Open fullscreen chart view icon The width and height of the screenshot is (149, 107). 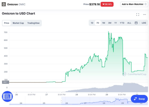pos(138,15)
